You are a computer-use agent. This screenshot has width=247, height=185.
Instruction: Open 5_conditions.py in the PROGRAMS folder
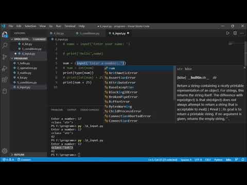(29, 82)
